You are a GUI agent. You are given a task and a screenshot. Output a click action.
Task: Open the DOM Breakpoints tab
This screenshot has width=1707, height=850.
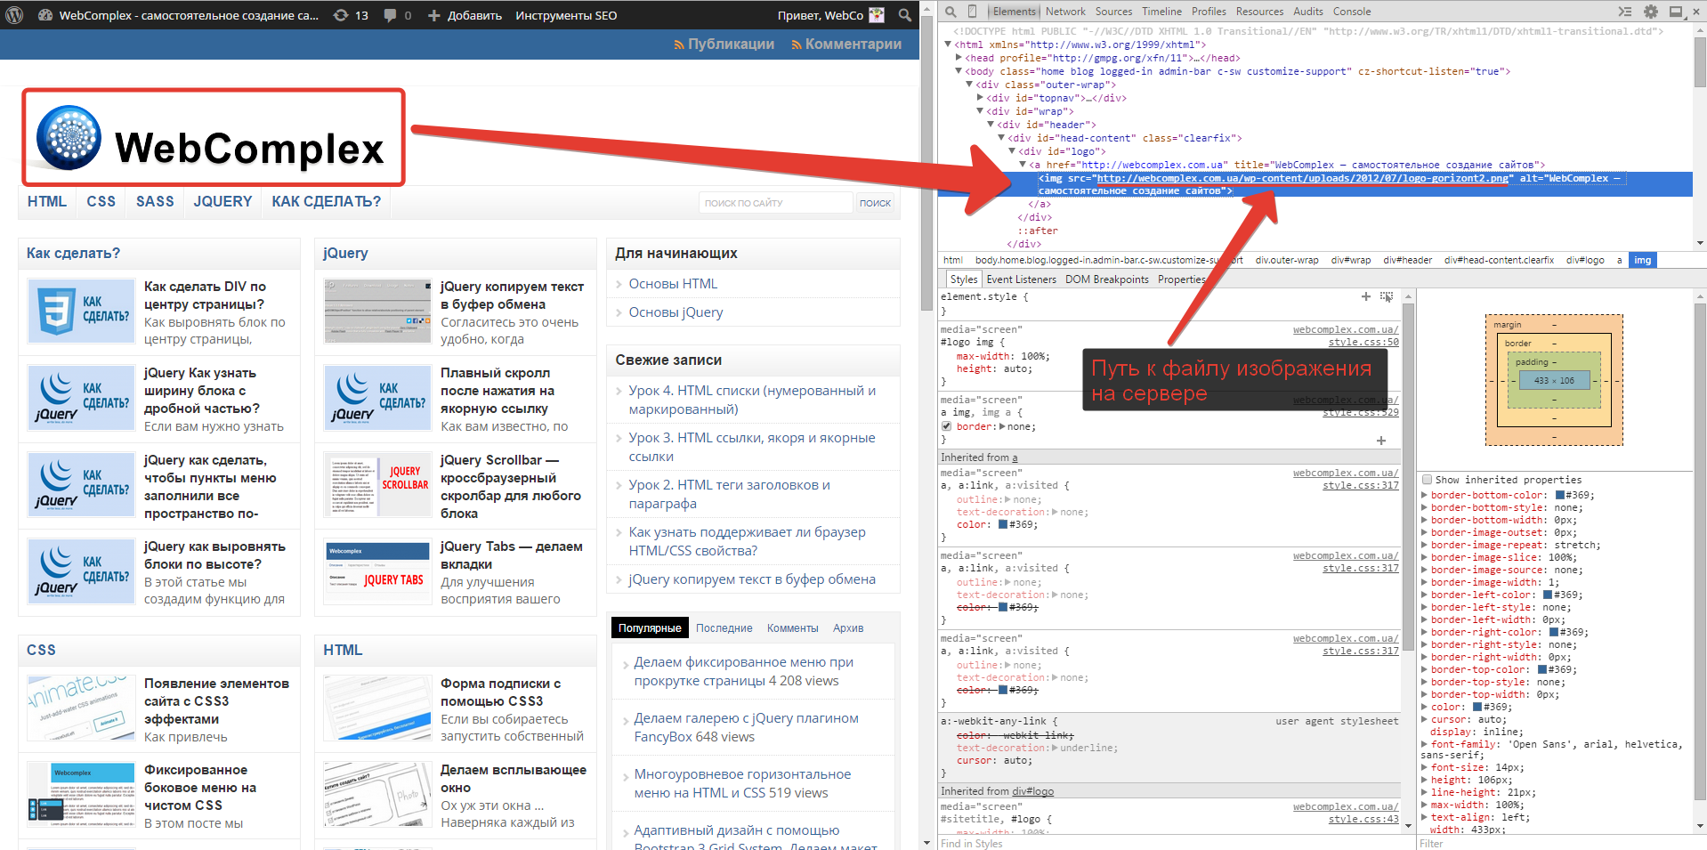point(1107,279)
